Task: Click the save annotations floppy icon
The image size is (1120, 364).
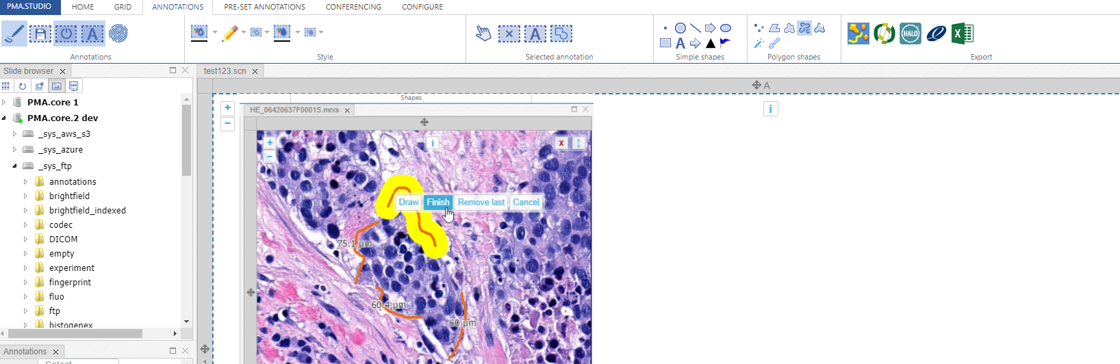Action: (40, 34)
